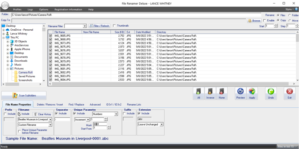
Task: Exit the File Renamer application
Action: (289, 93)
